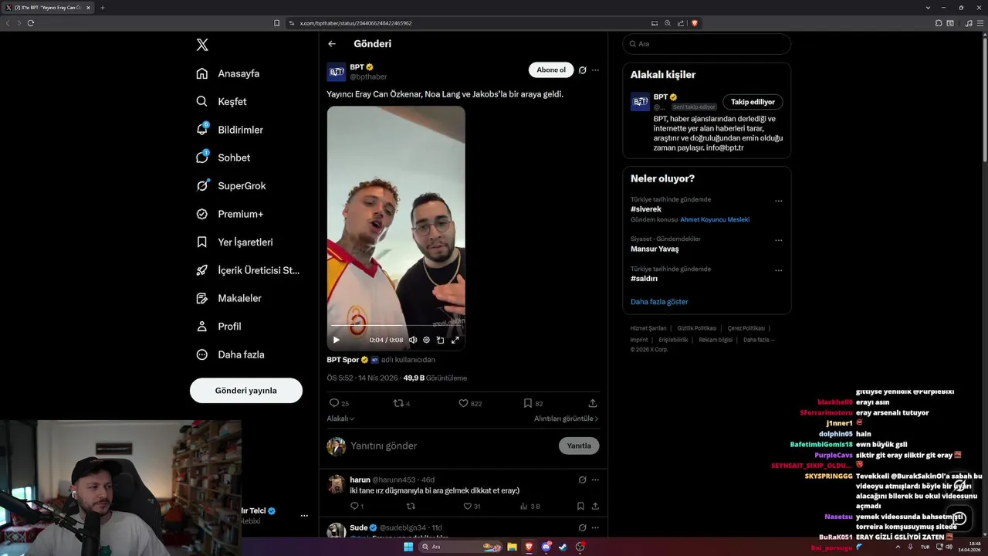Open BPT profile avatar on the post
This screenshot has width=988, height=556.
click(337, 72)
